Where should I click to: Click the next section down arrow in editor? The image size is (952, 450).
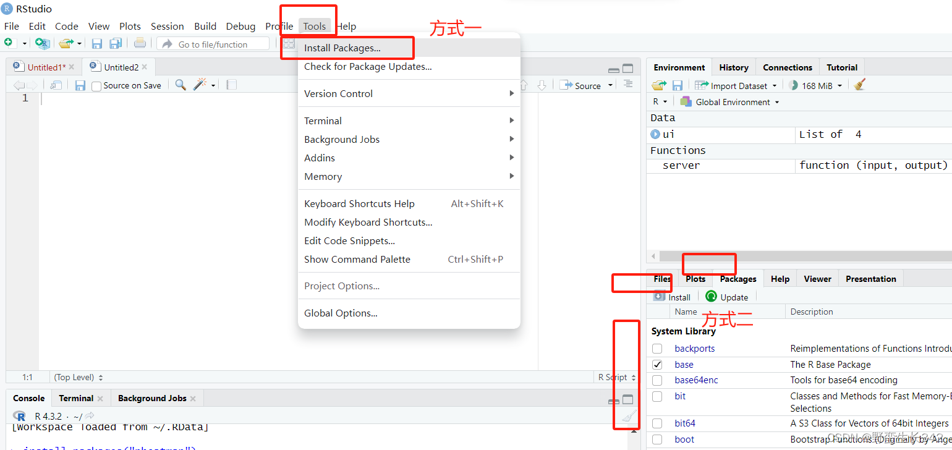(542, 85)
